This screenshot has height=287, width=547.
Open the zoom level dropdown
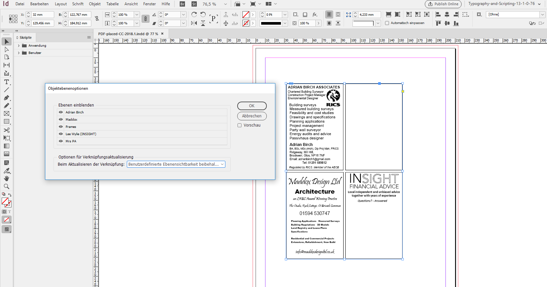click(x=225, y=4)
